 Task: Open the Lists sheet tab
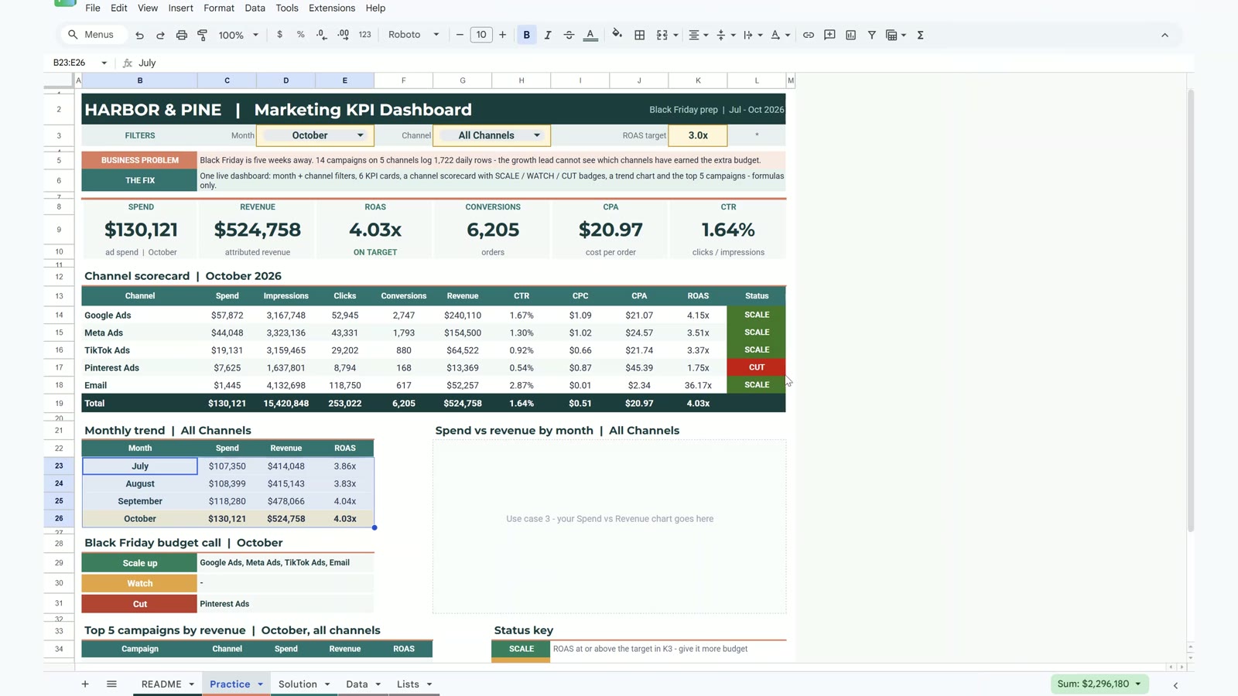coord(414,684)
